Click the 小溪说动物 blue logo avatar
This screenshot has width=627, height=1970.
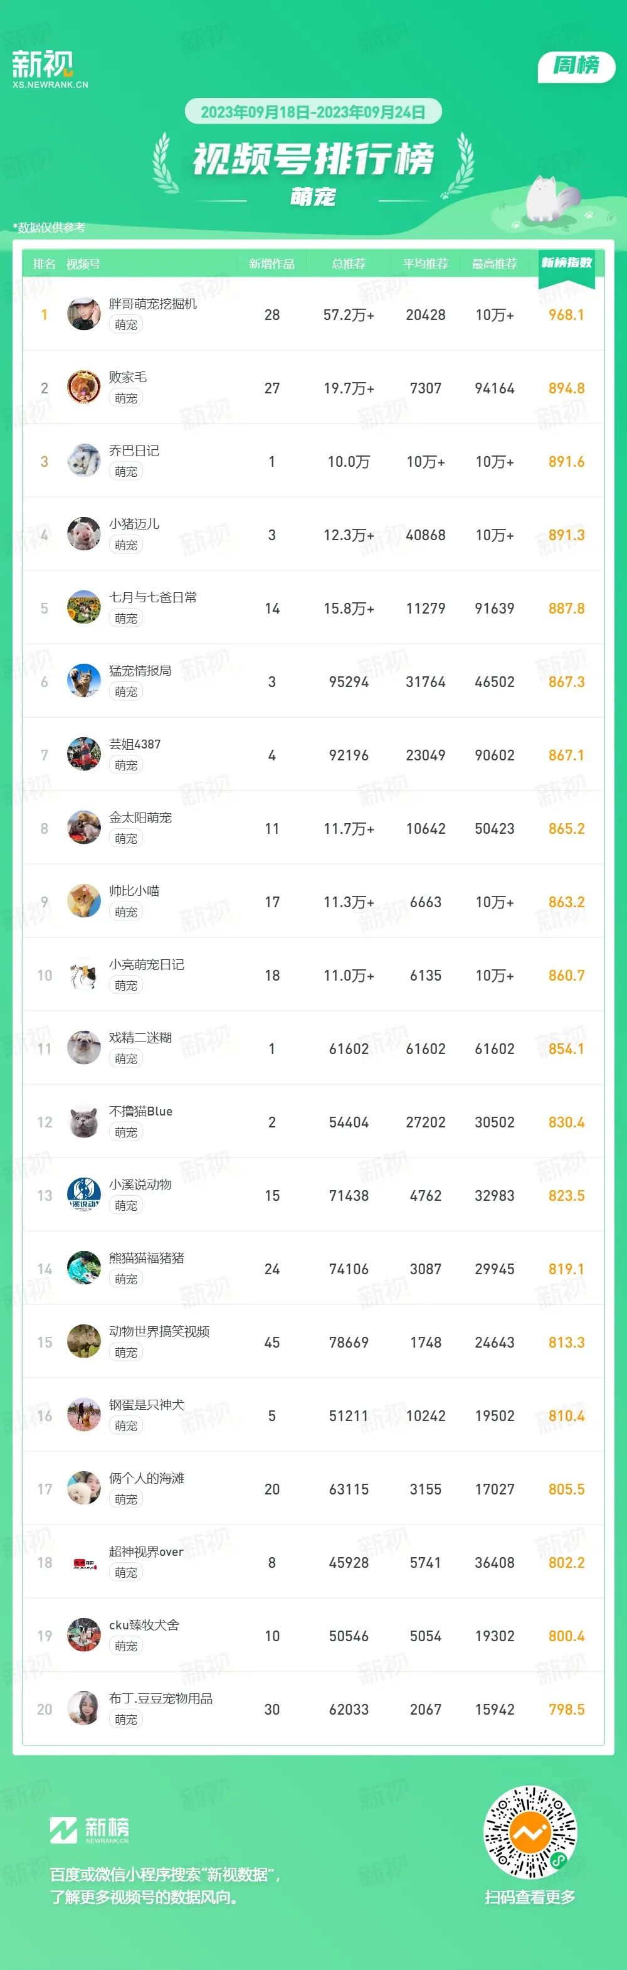click(83, 1195)
